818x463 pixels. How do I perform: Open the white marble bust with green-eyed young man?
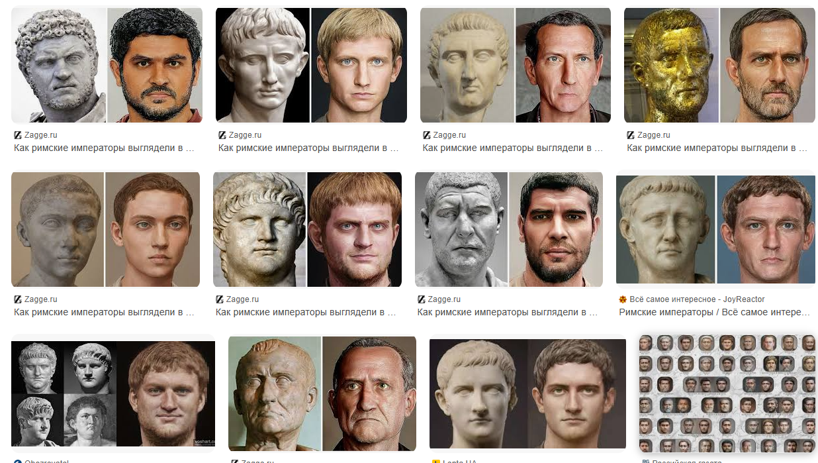coord(527,394)
